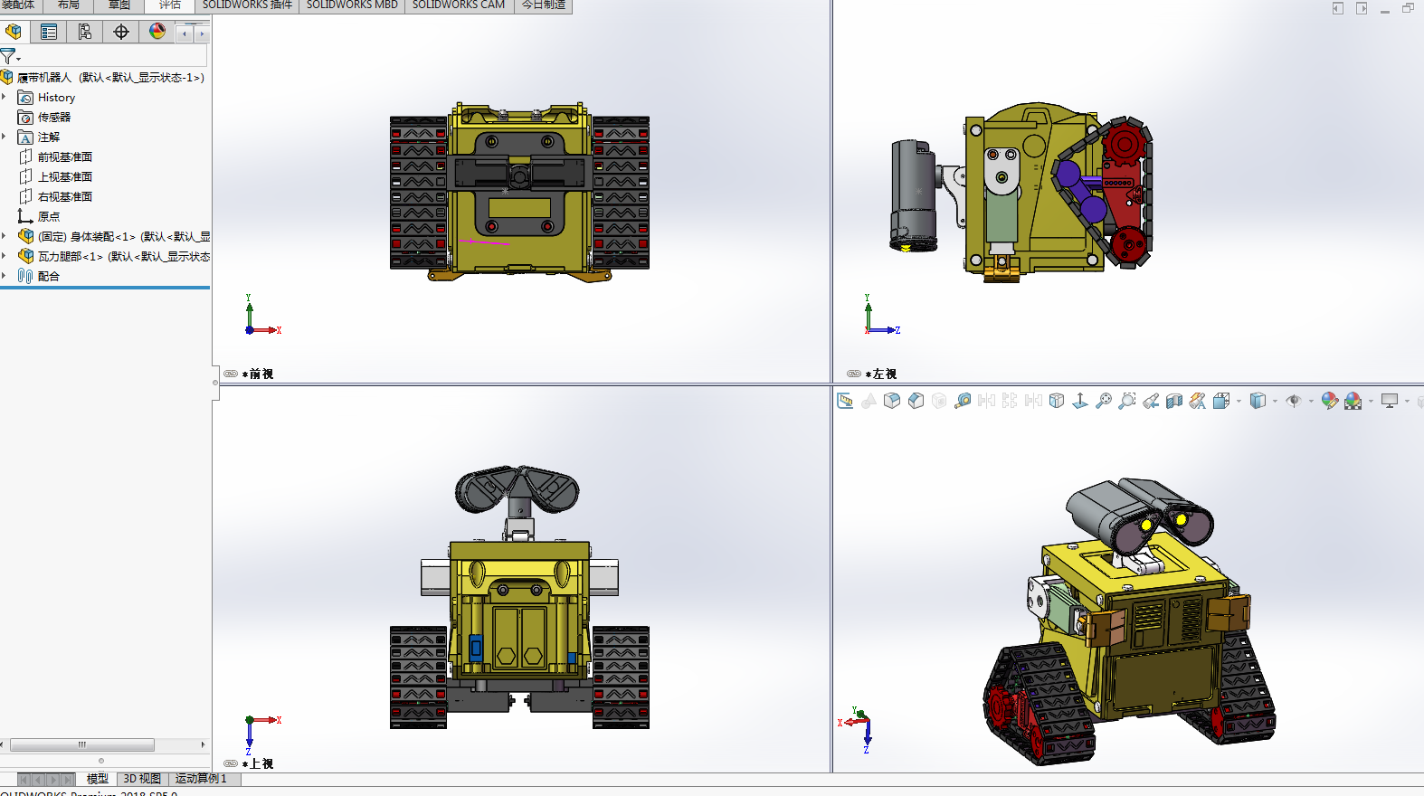1424x796 pixels.
Task: Open the 今日制造 tab
Action: 544,5
